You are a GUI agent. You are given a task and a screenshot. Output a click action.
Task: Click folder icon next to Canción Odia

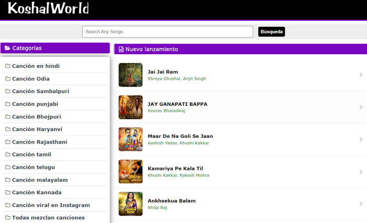coord(8,79)
